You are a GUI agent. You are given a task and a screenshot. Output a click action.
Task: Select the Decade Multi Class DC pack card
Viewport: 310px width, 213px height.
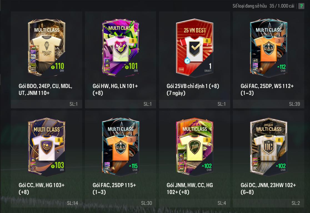(x=269, y=147)
